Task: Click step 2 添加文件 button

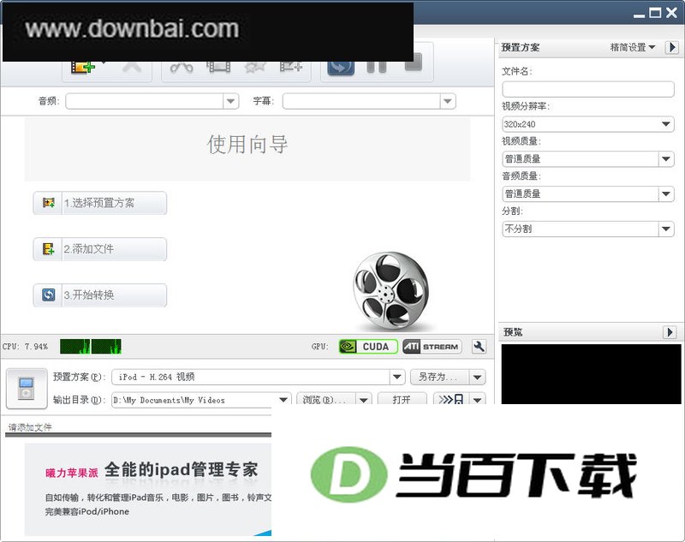Action: (x=100, y=249)
